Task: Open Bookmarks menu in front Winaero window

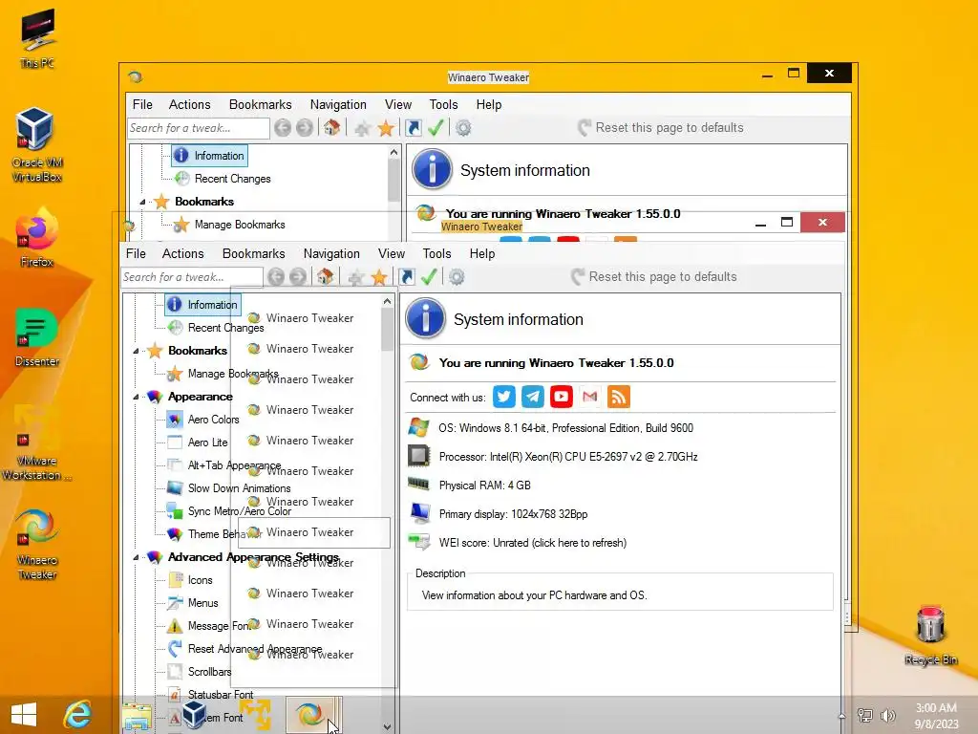Action: click(253, 253)
